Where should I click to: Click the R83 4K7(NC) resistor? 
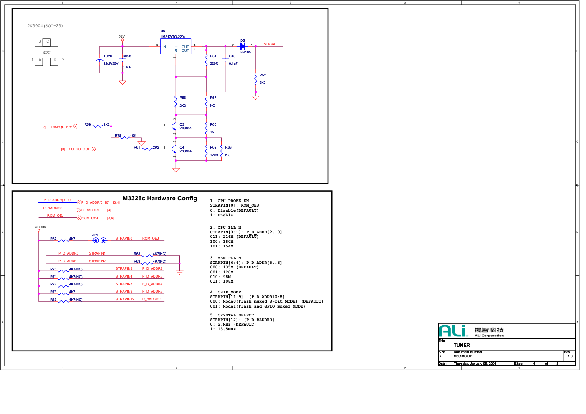tap(63, 301)
